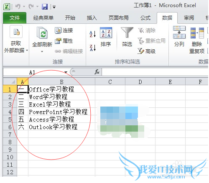Open the 文件 (File) tab
The image size is (209, 183).
(15, 18)
